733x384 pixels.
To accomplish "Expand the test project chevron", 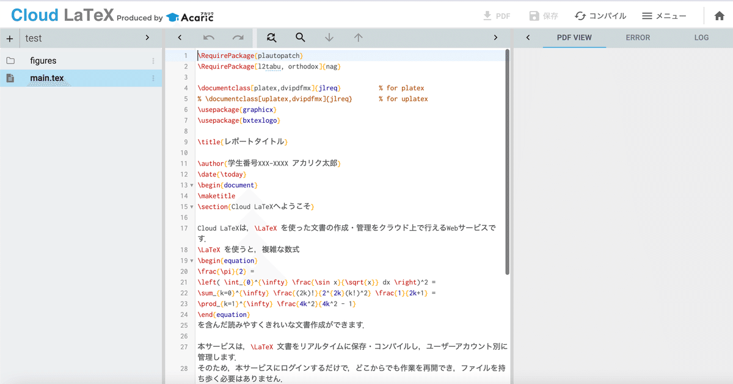I will pyautogui.click(x=147, y=38).
